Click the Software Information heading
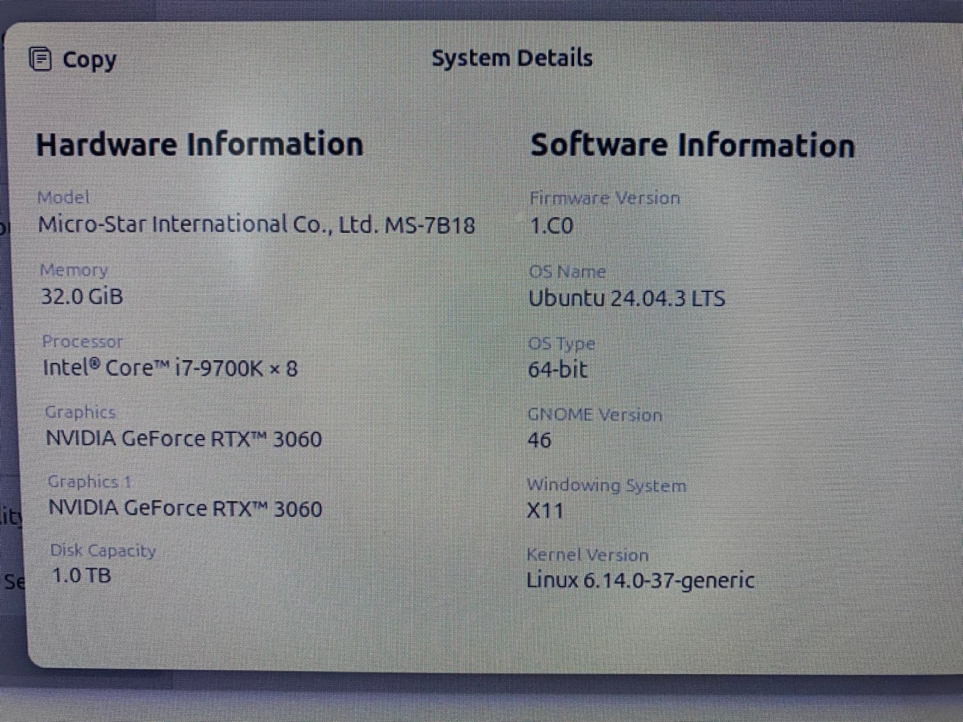 point(692,146)
